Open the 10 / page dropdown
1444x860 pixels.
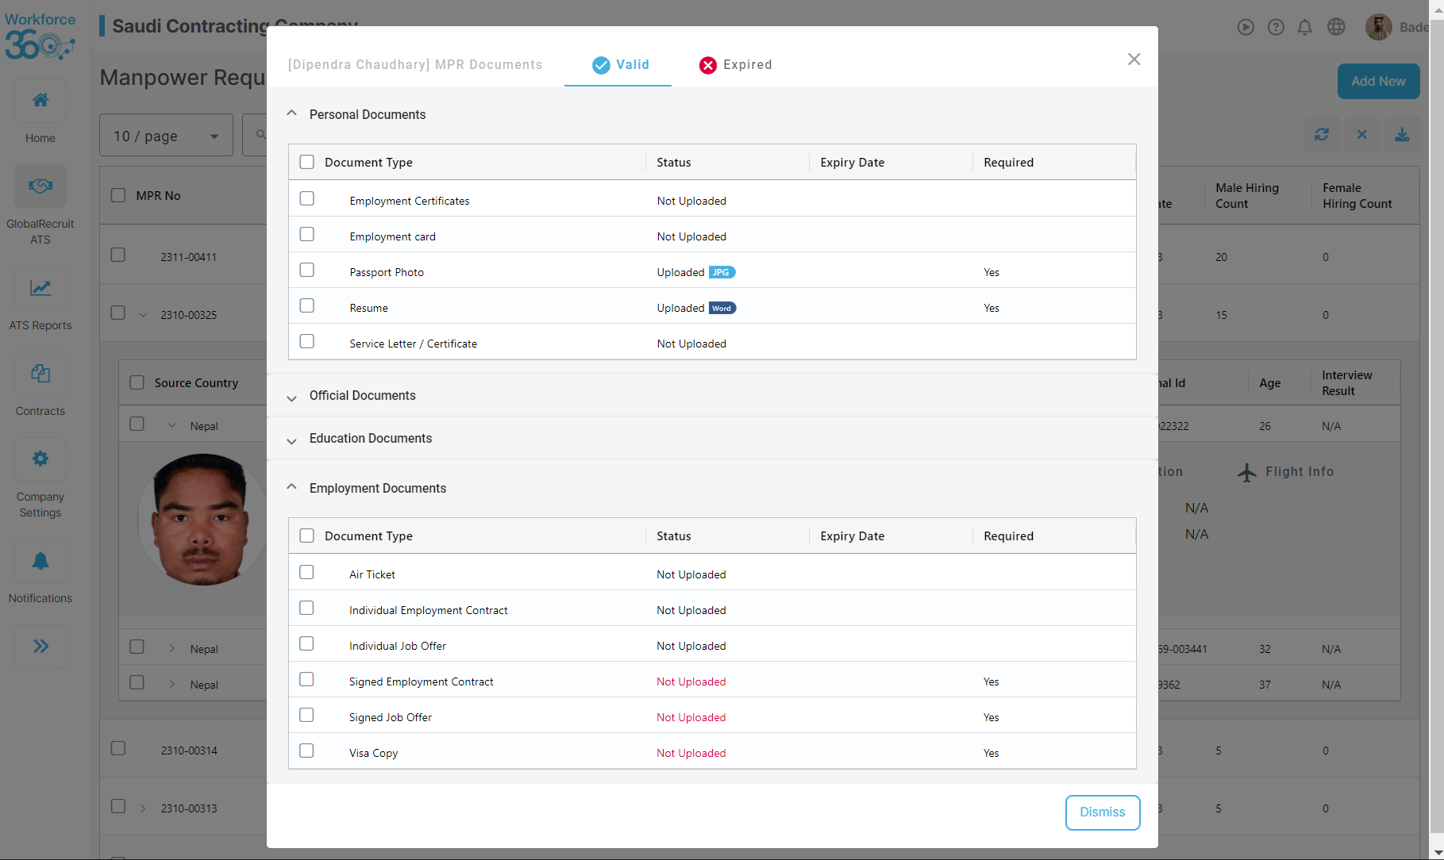click(166, 136)
